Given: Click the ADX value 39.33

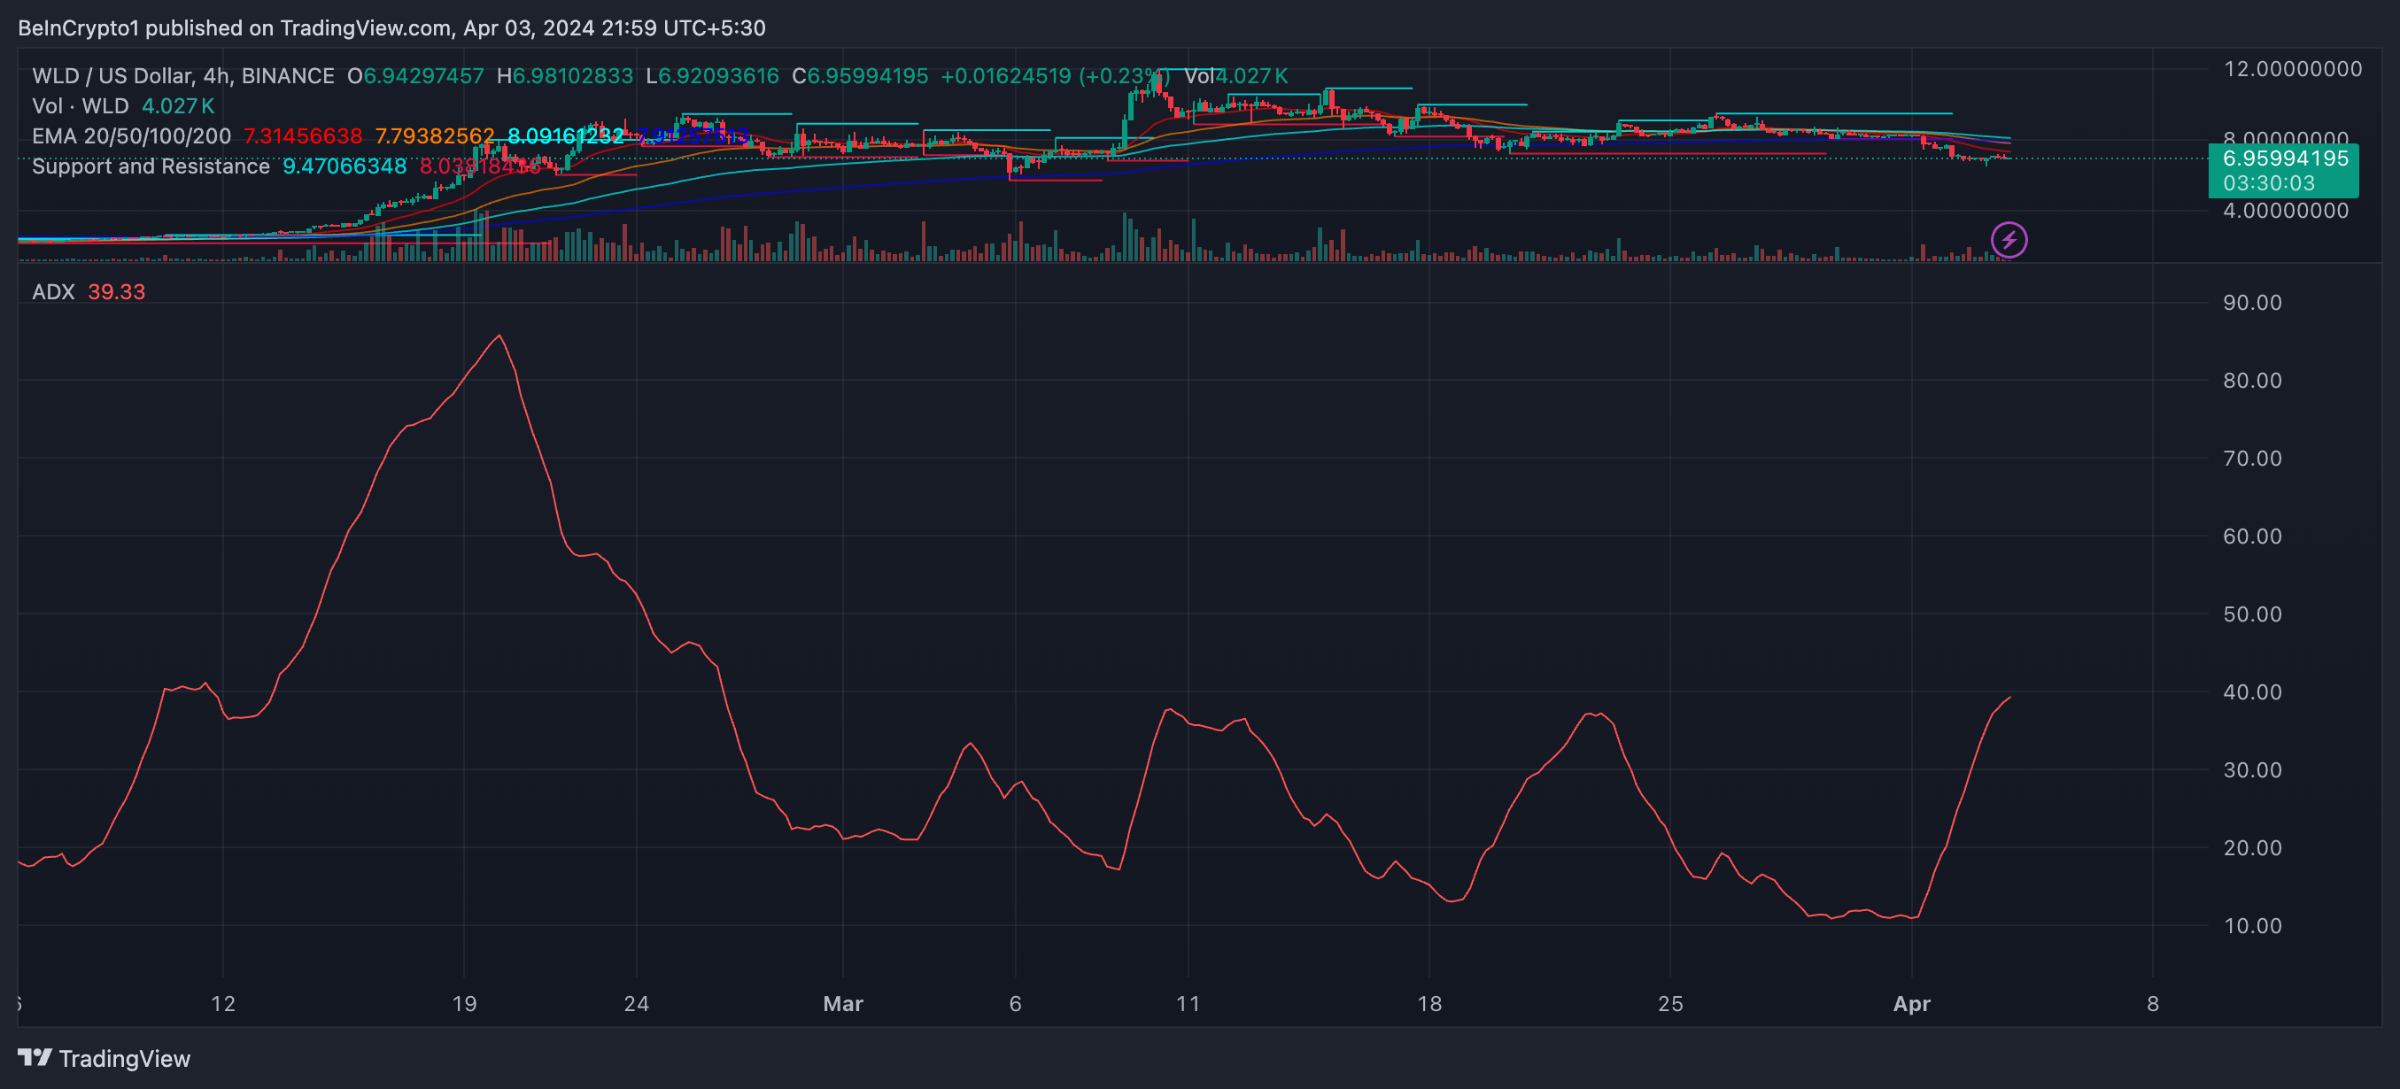Looking at the screenshot, I should 117,291.
